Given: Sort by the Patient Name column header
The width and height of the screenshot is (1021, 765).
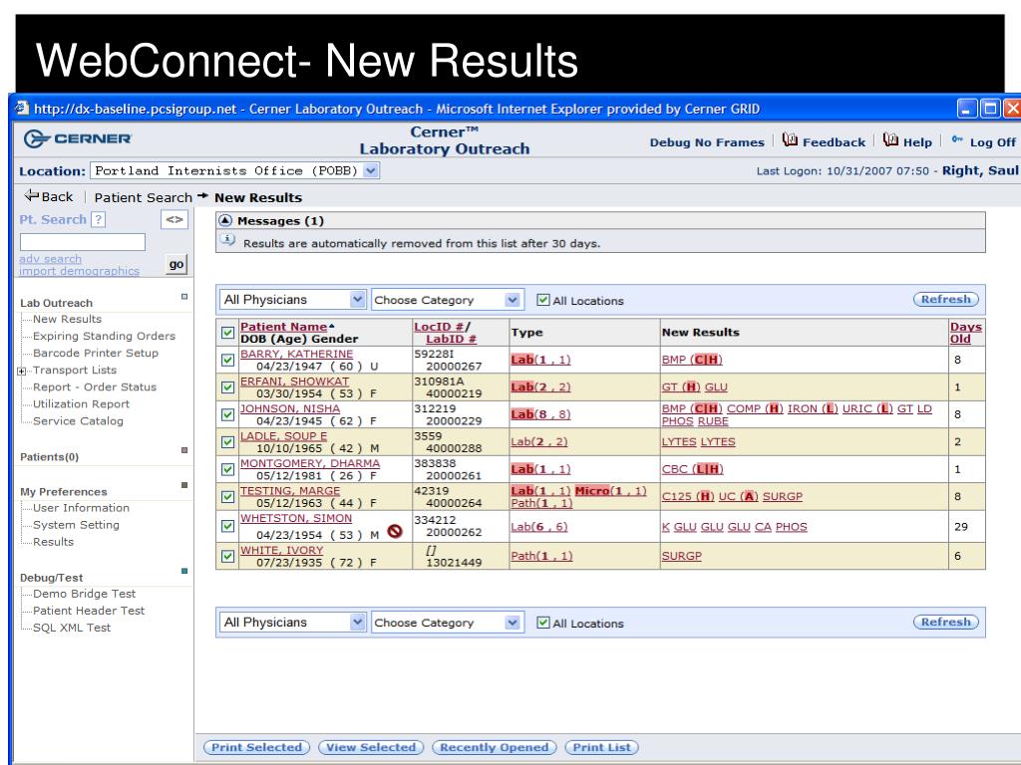Looking at the screenshot, I should pos(284,327).
